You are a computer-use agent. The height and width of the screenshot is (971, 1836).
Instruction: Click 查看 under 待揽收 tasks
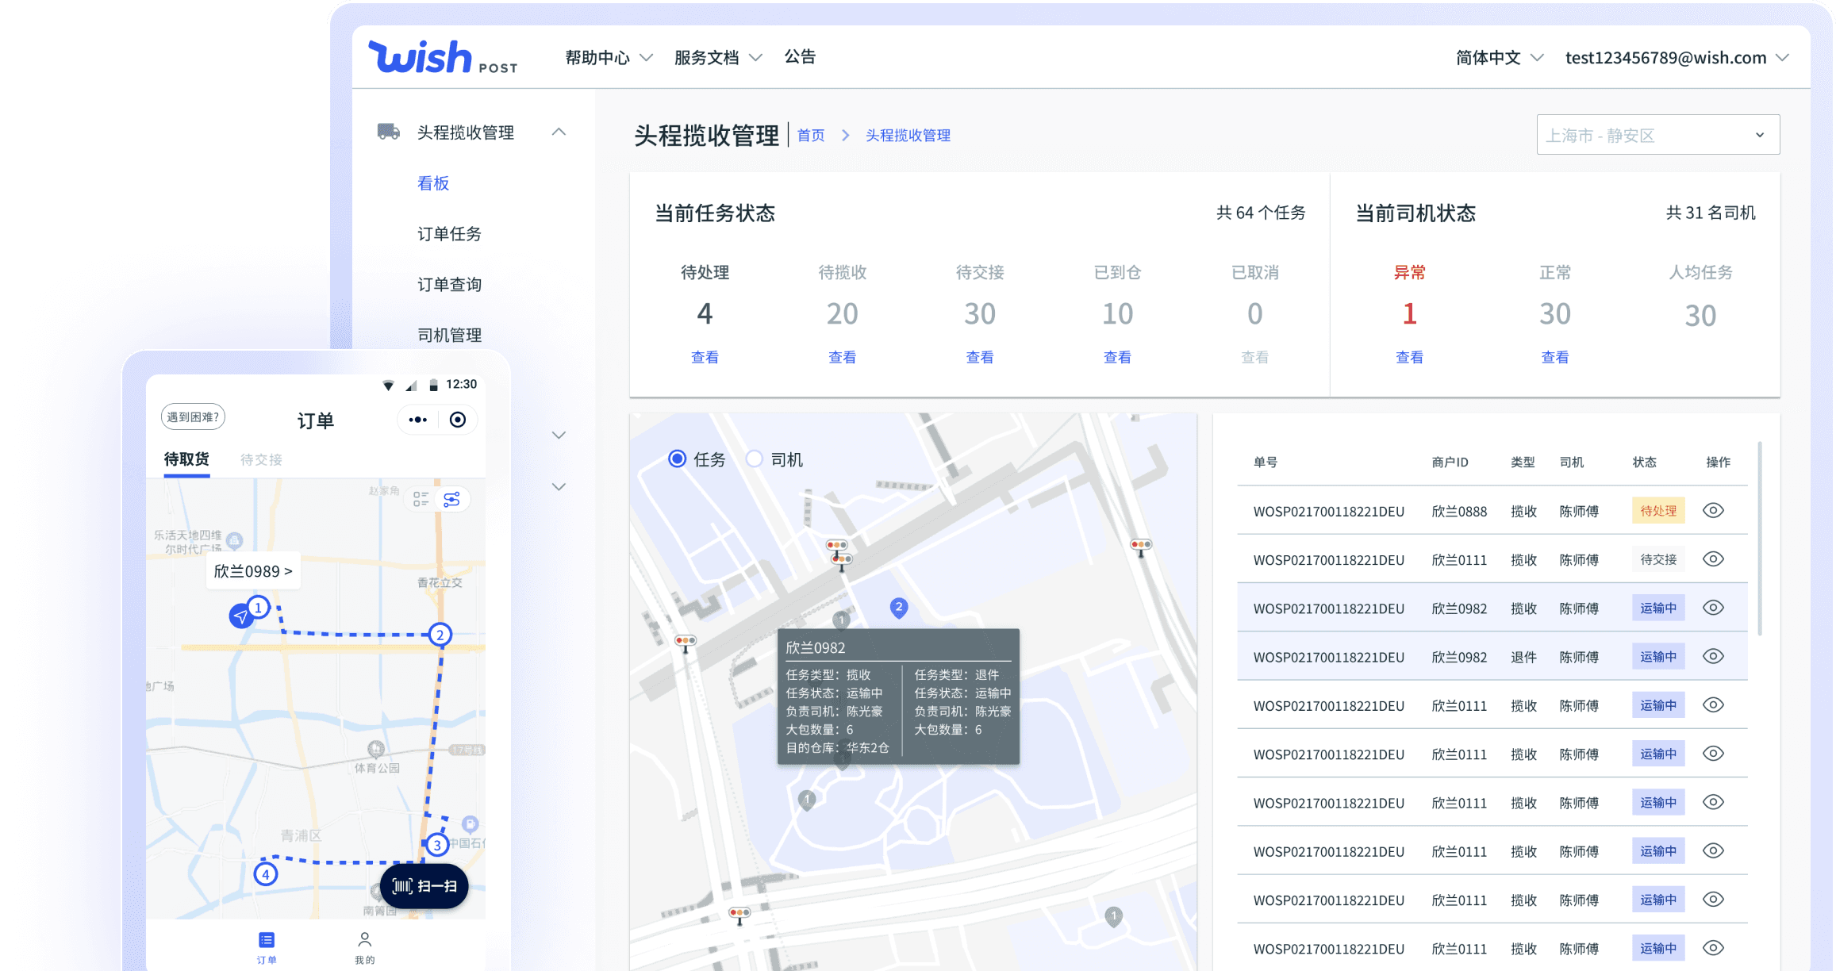[842, 358]
